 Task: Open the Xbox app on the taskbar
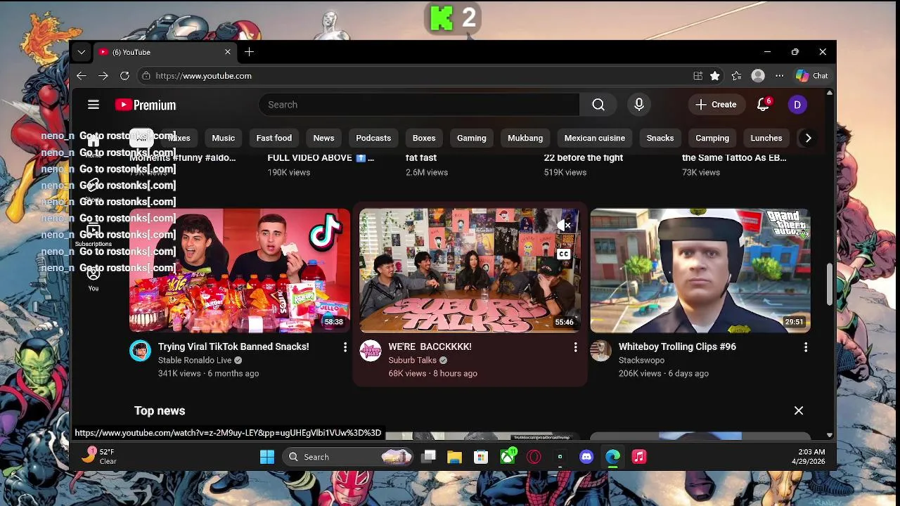(508, 457)
